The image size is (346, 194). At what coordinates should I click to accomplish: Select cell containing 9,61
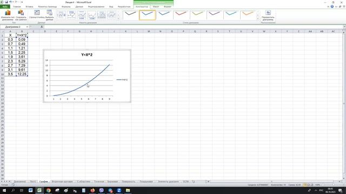pos(22,70)
